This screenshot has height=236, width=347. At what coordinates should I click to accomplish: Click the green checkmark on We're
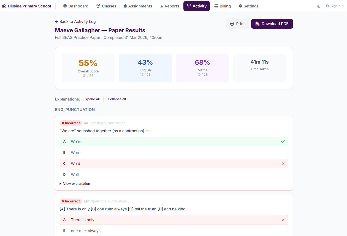point(283,142)
